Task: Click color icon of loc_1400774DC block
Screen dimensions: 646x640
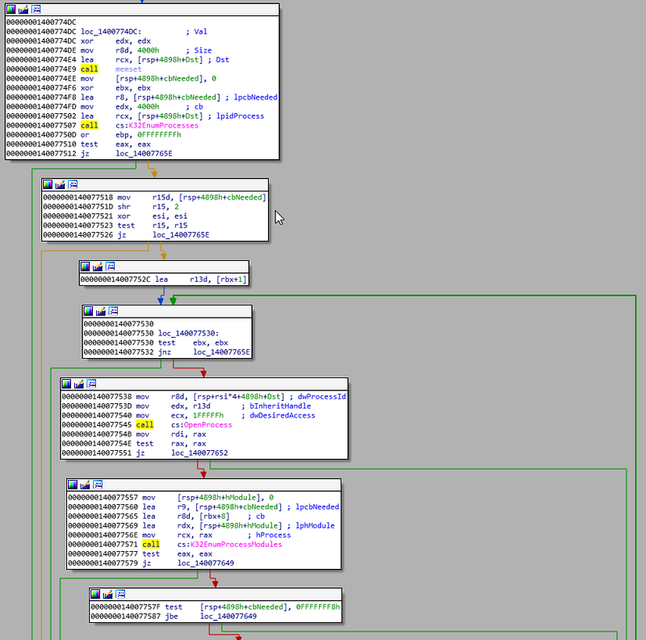Action: click(11, 9)
